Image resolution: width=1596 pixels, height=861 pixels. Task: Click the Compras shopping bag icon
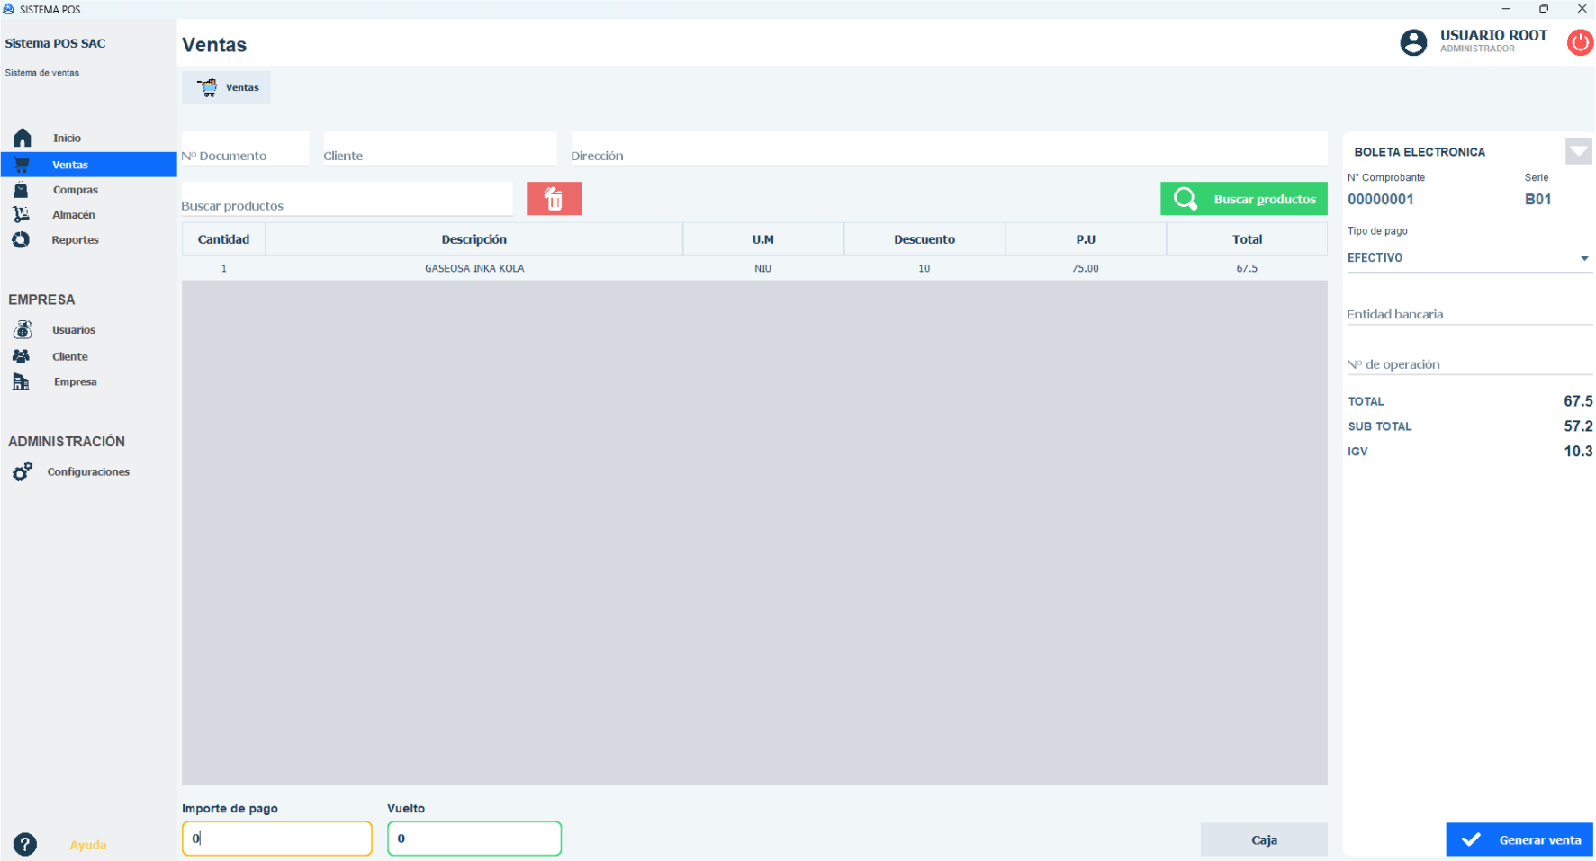pyautogui.click(x=21, y=190)
